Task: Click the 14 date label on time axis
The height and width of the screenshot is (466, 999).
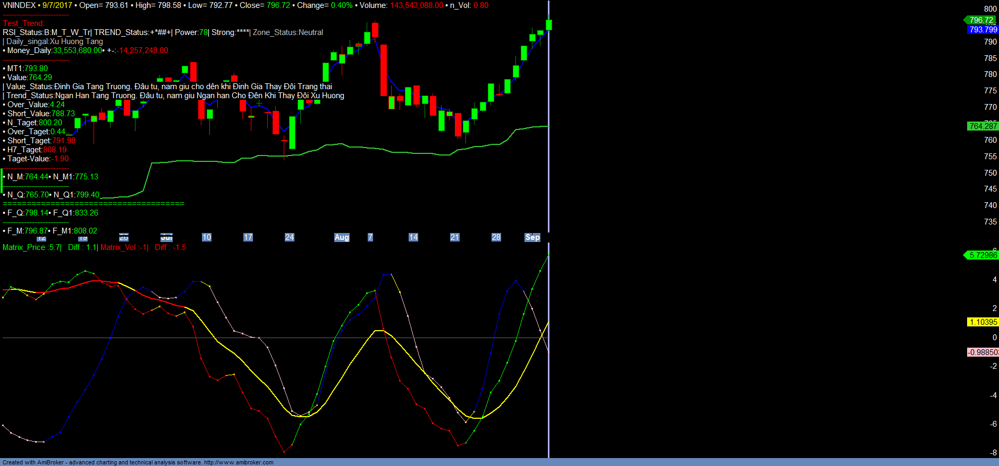Action: click(x=413, y=237)
